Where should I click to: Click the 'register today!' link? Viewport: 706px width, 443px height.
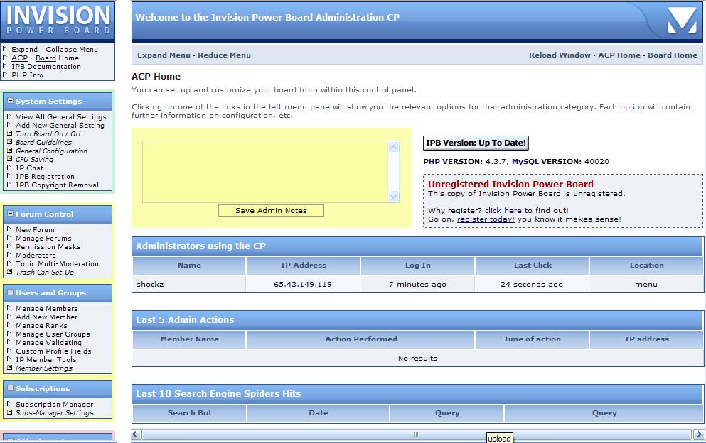click(486, 219)
